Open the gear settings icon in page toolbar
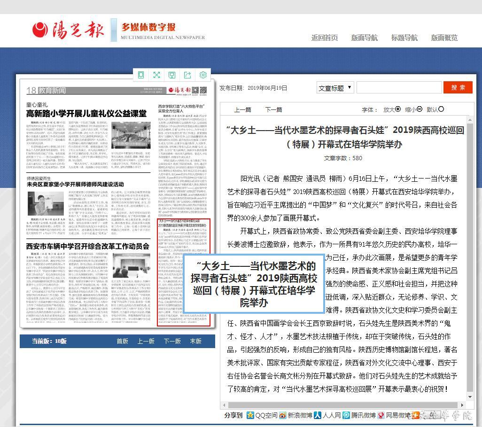Viewport: 482px width, 427px height. 203,75
